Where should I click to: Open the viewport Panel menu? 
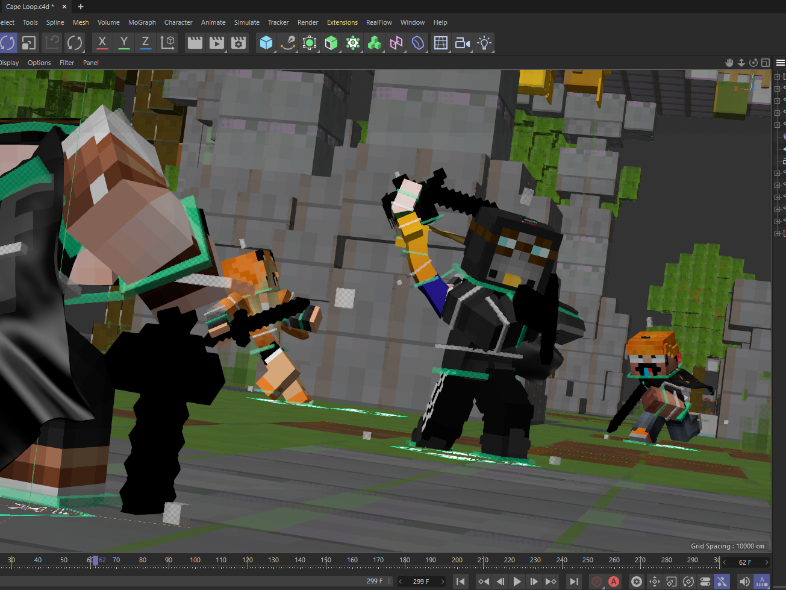(91, 63)
